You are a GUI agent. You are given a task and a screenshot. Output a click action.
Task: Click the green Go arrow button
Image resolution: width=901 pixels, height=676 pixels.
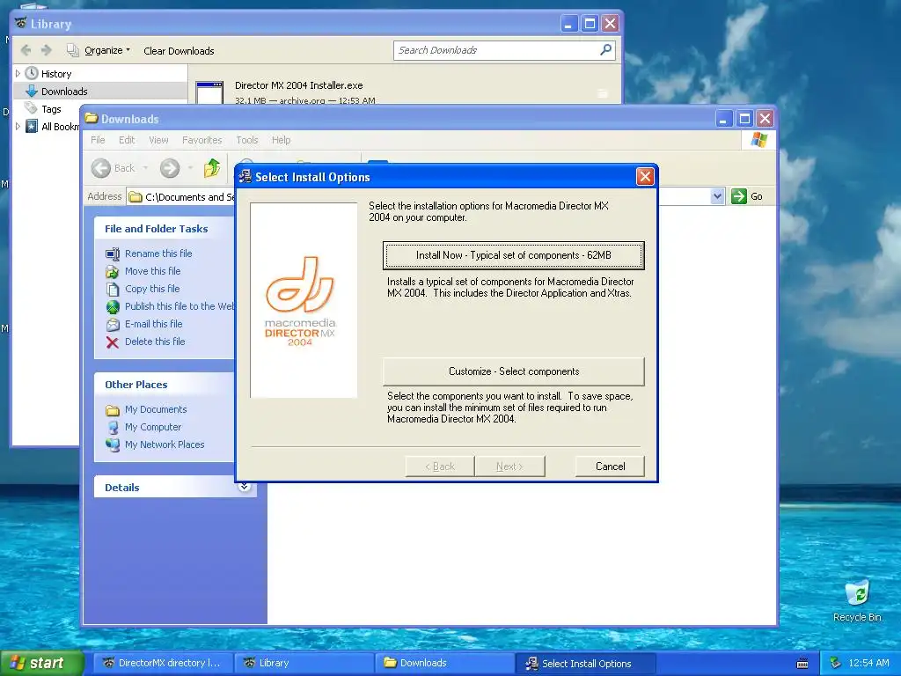pos(738,196)
